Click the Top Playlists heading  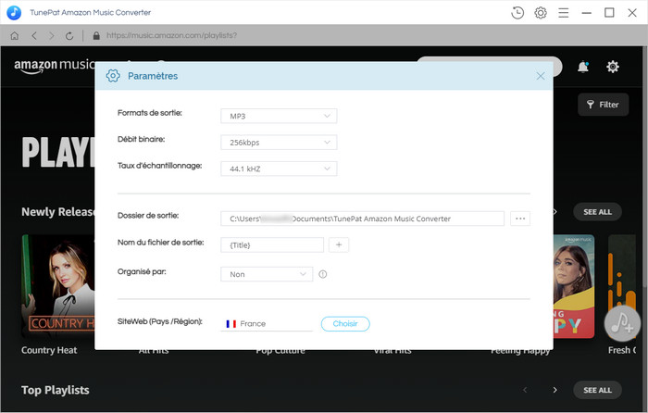tap(55, 390)
